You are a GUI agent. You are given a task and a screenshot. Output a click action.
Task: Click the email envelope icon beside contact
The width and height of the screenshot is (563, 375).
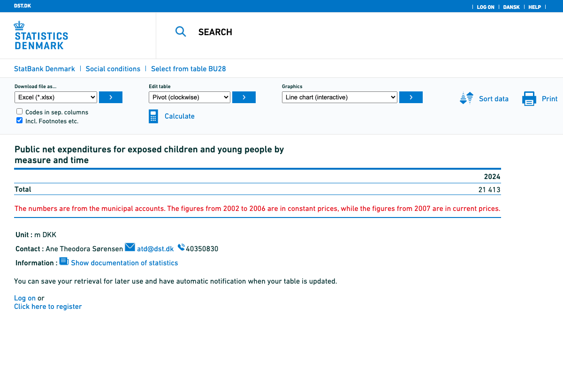tap(130, 247)
